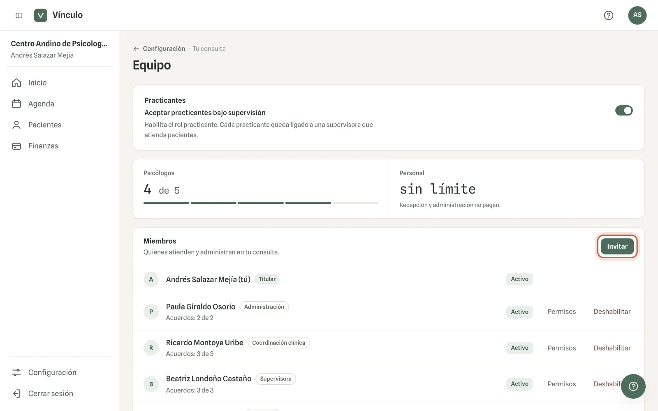
Task: Deshabilitar Ricardo Montoya Uribe
Action: 612,348
